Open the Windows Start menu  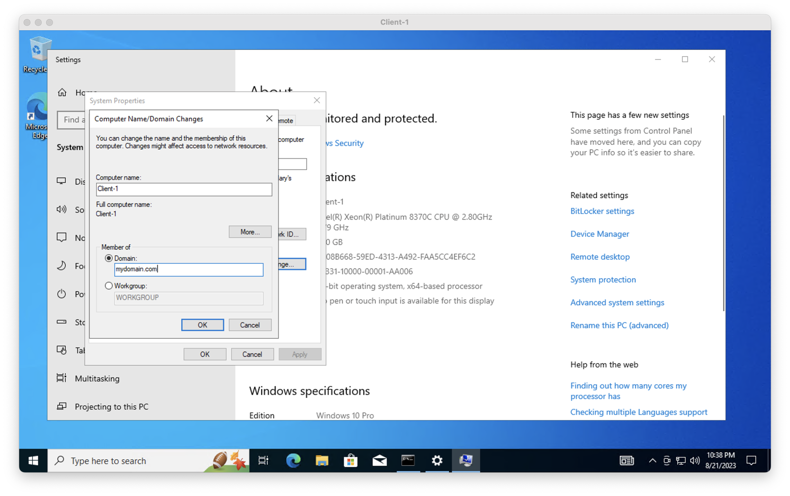tap(33, 460)
